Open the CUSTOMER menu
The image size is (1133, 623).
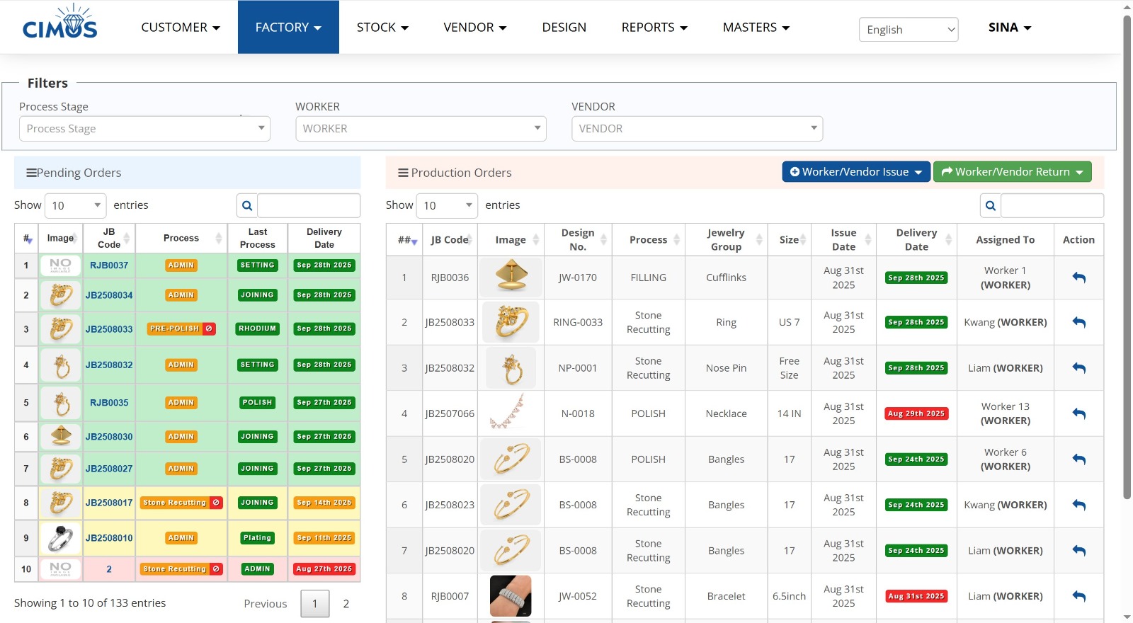pos(181,28)
